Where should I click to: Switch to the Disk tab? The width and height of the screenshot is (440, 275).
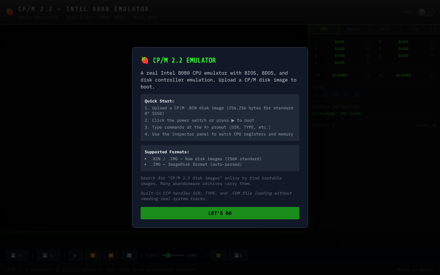click(x=385, y=30)
